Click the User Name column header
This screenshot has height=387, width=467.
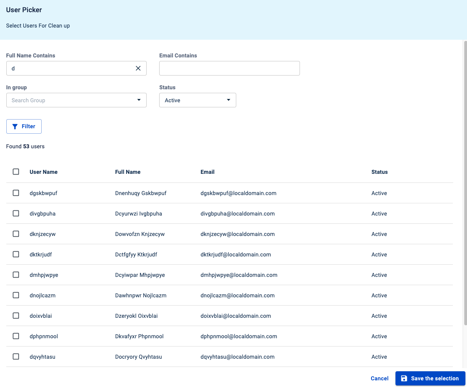44,172
